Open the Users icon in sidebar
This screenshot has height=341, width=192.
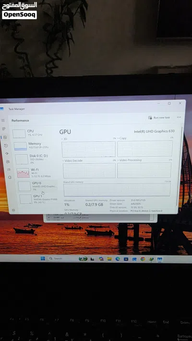pyautogui.click(x=8, y=161)
